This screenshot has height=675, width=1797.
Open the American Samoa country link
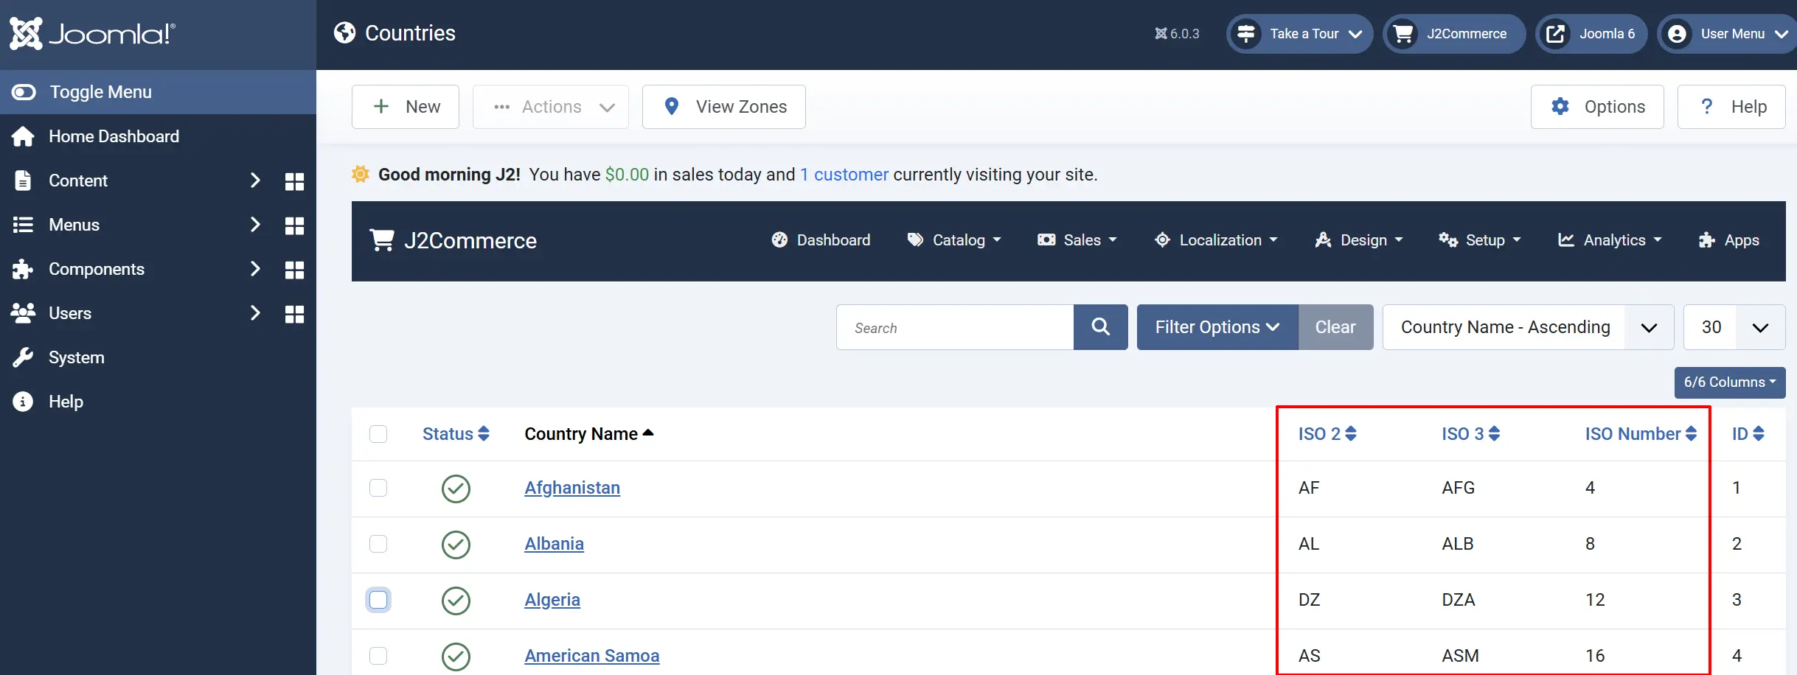pos(592,656)
